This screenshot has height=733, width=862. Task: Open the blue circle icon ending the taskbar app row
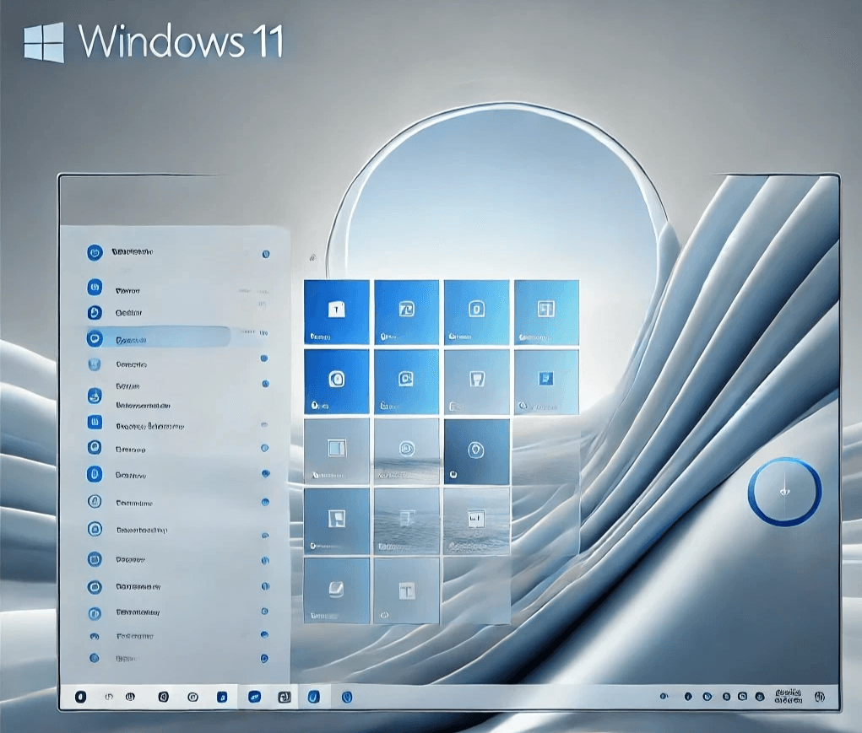[347, 697]
